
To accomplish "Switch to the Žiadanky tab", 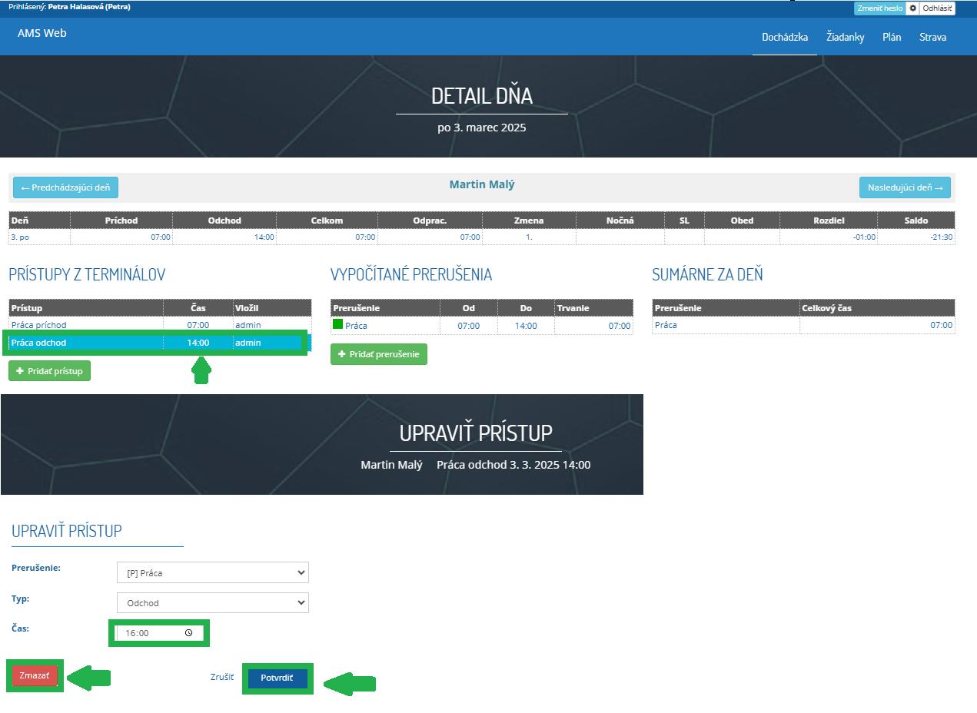I will point(844,37).
